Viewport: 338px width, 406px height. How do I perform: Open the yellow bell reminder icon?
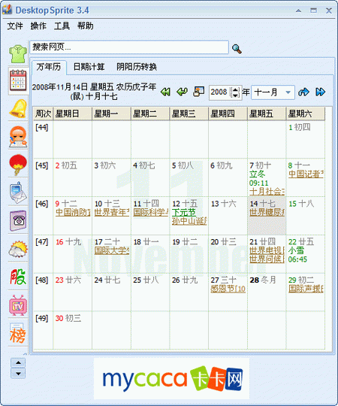tap(18, 108)
